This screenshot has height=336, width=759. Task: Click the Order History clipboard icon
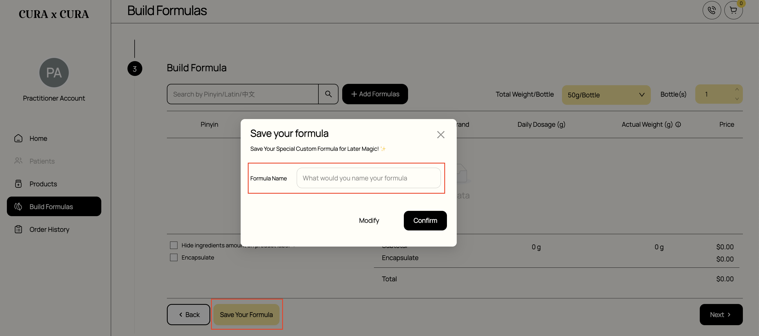[x=18, y=229]
